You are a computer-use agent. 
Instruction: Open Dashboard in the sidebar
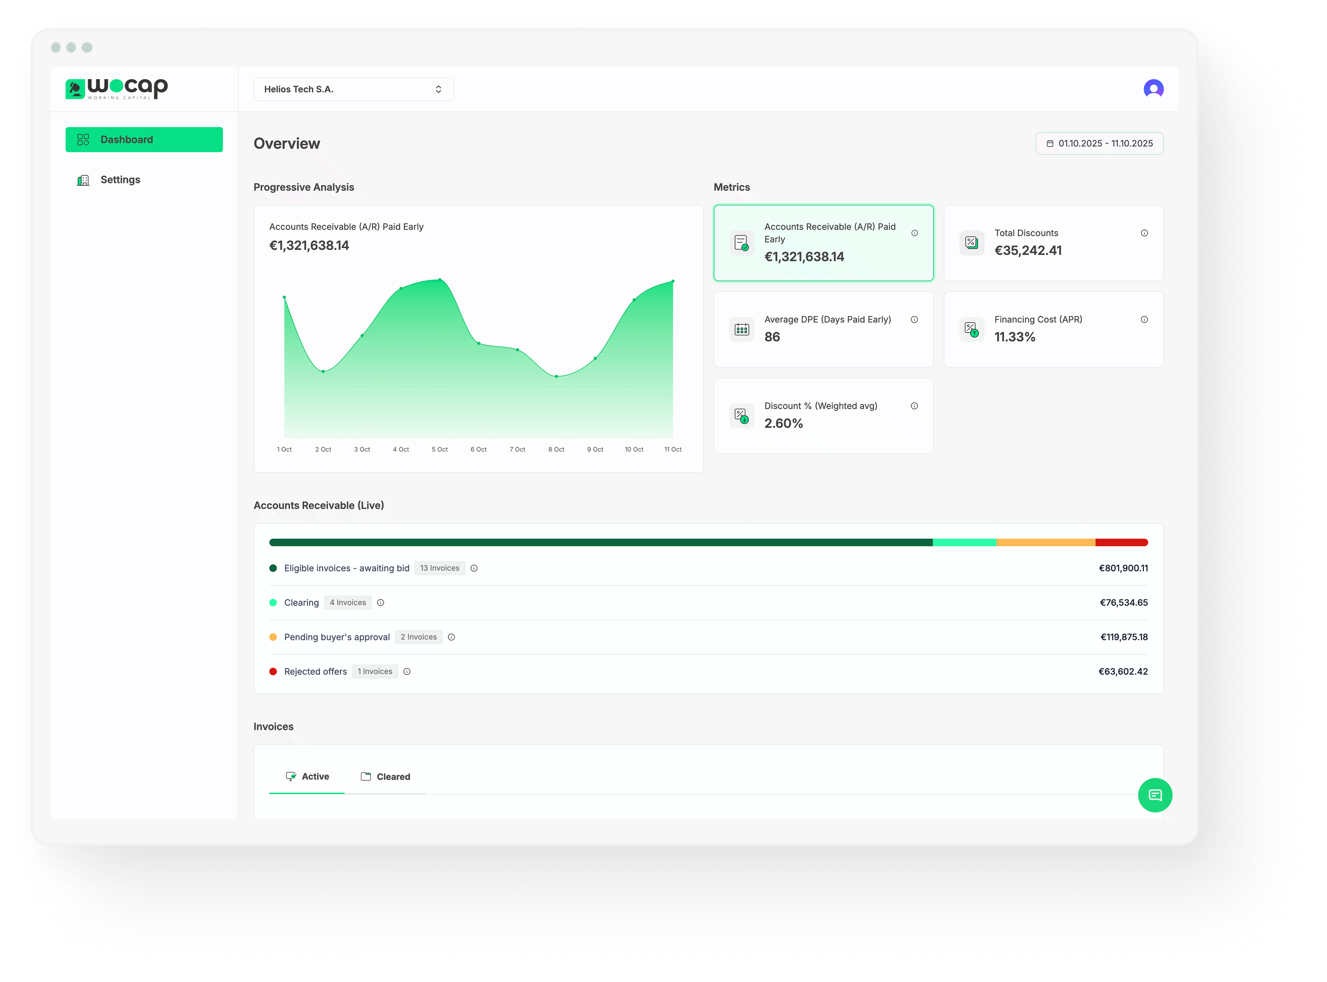[144, 140]
